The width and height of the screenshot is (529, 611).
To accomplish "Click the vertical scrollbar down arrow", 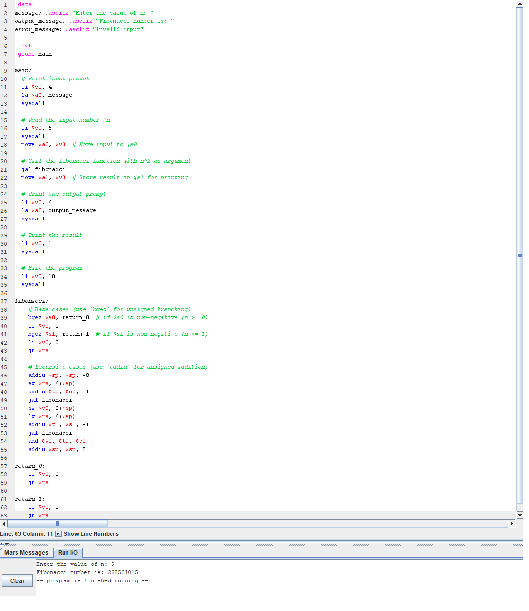I will [x=520, y=515].
